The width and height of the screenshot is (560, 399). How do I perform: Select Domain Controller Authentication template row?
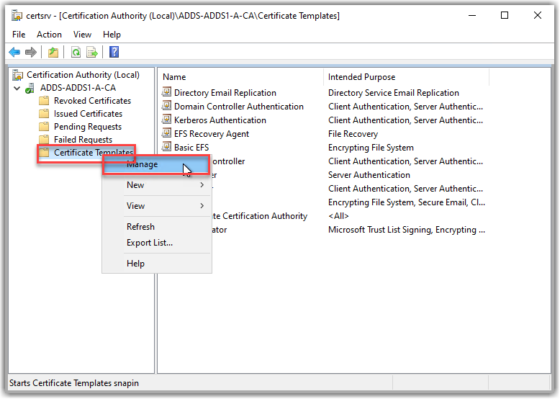click(239, 107)
